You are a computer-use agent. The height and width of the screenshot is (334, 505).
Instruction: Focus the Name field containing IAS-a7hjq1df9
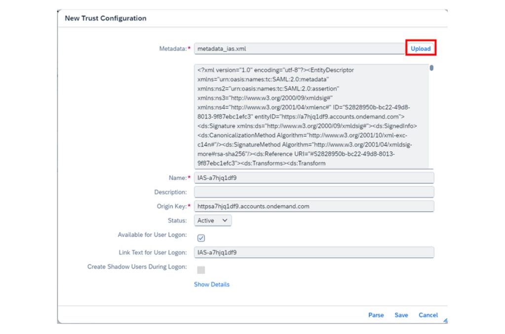pyautogui.click(x=313, y=178)
